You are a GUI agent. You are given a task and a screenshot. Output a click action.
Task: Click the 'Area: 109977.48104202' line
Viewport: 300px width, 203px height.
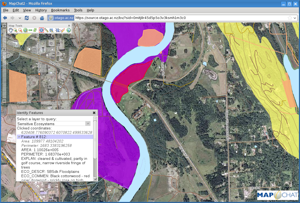[42, 141]
